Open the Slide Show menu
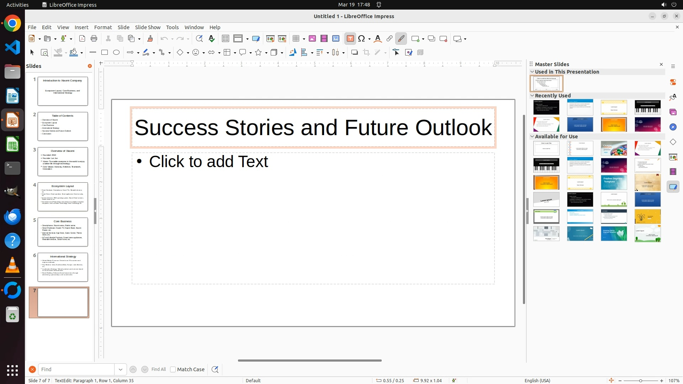The width and height of the screenshot is (683, 384). (x=147, y=27)
